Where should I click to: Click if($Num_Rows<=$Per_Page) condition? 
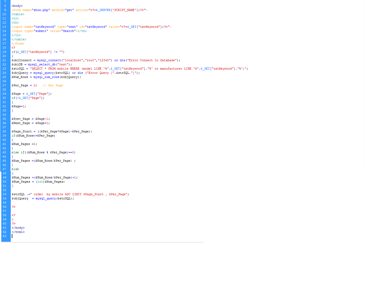33,136
